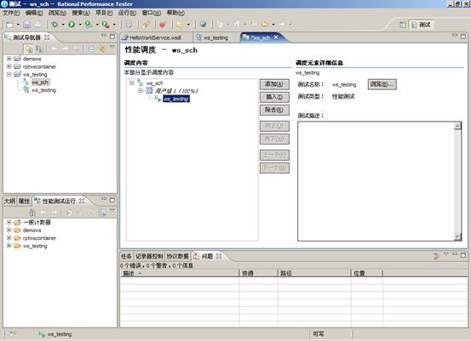The image size is (471, 341).
Task: Expand 一般计数器 in 性能测试运行 view
Action: [x=9, y=222]
